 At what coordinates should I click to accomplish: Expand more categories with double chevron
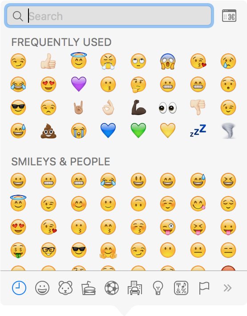click(x=227, y=288)
